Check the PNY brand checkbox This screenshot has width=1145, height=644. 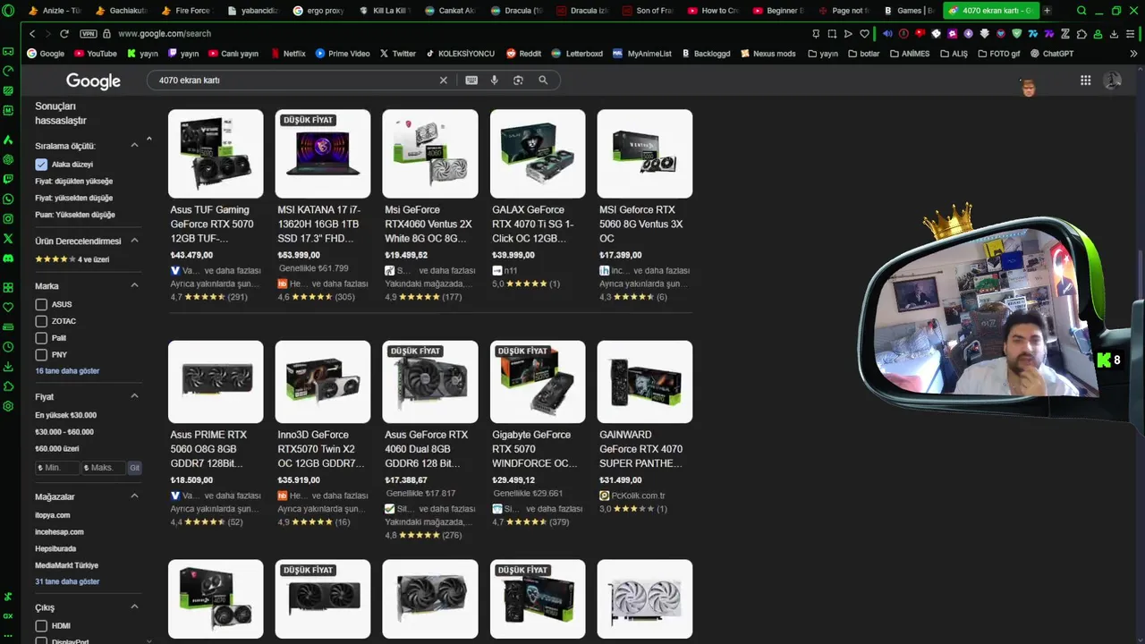(x=41, y=355)
